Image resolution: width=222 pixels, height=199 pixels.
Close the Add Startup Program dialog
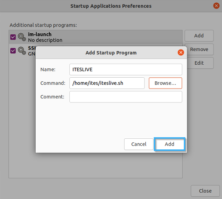181,53
